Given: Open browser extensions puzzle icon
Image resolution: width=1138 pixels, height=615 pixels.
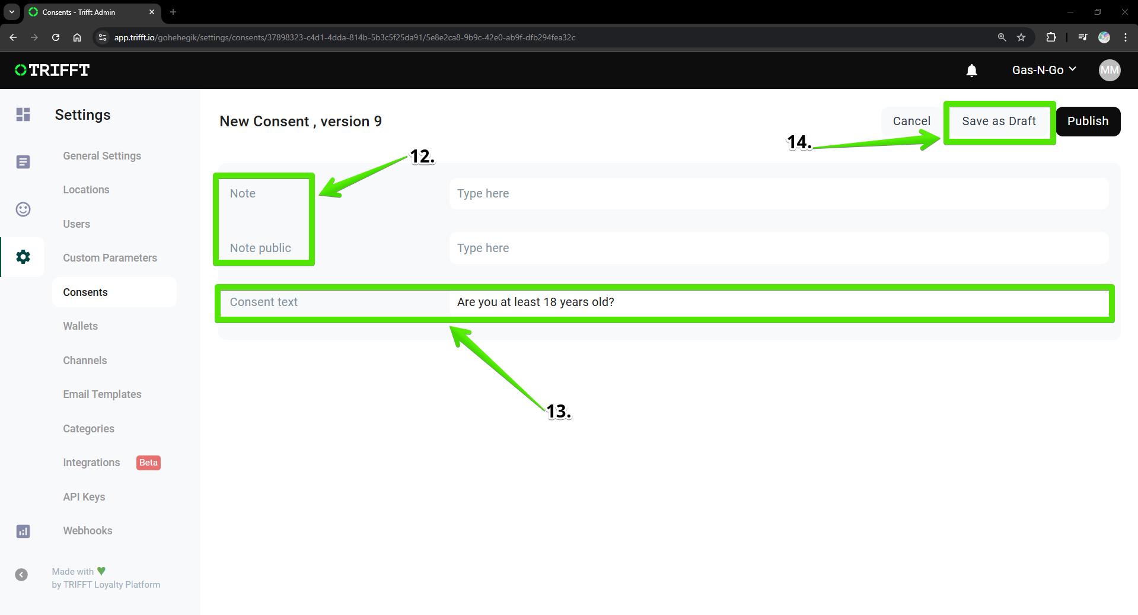Looking at the screenshot, I should click(x=1051, y=37).
